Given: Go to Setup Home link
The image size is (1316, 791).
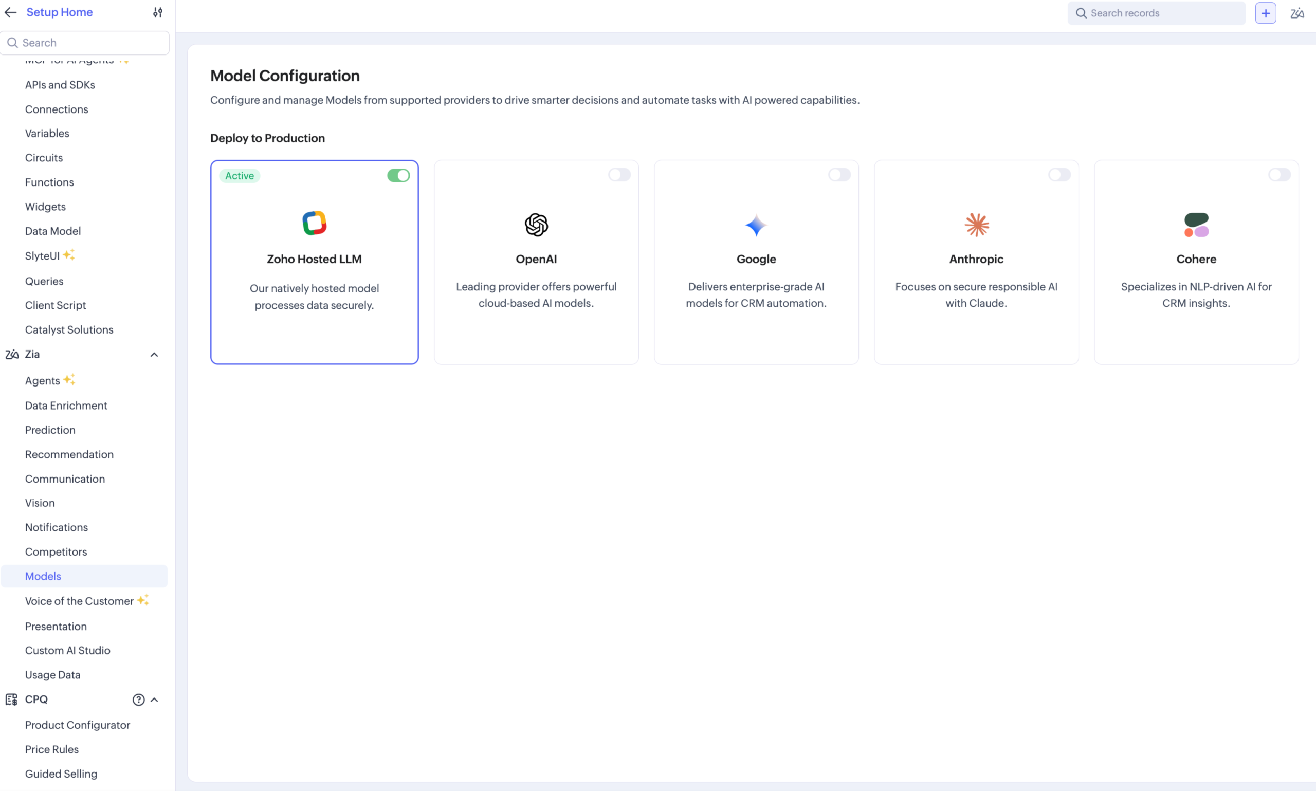Looking at the screenshot, I should pos(60,12).
